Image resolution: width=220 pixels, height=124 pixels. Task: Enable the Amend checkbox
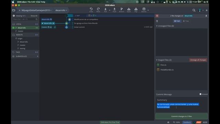click(200, 94)
